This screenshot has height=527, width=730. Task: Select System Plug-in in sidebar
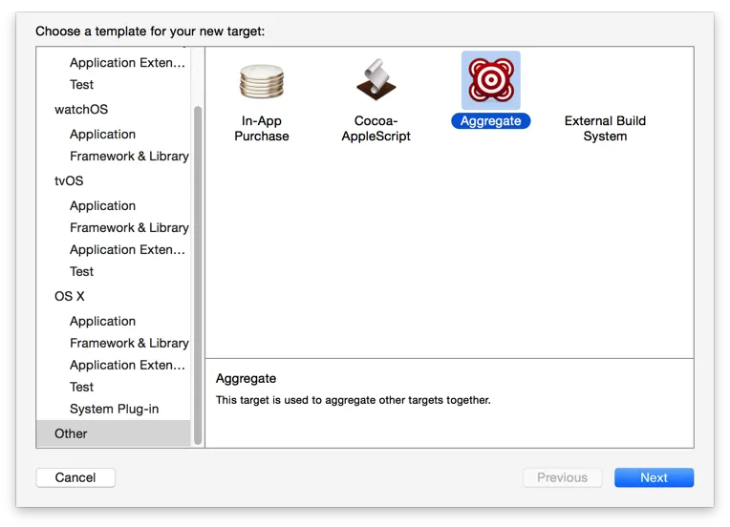pyautogui.click(x=114, y=409)
